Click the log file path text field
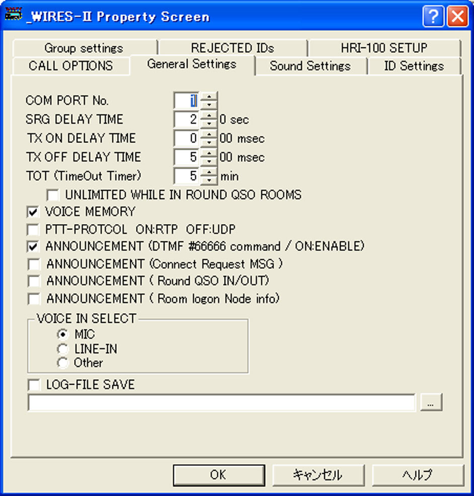This screenshot has width=474, height=496. point(221,403)
